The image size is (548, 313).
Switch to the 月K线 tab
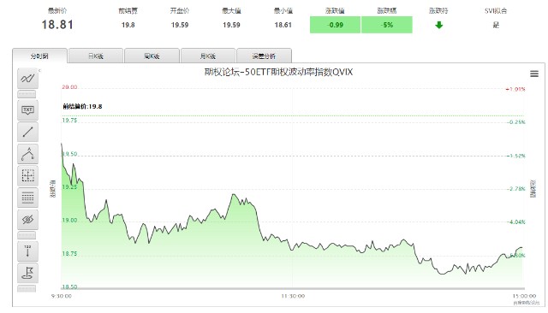pos(208,56)
